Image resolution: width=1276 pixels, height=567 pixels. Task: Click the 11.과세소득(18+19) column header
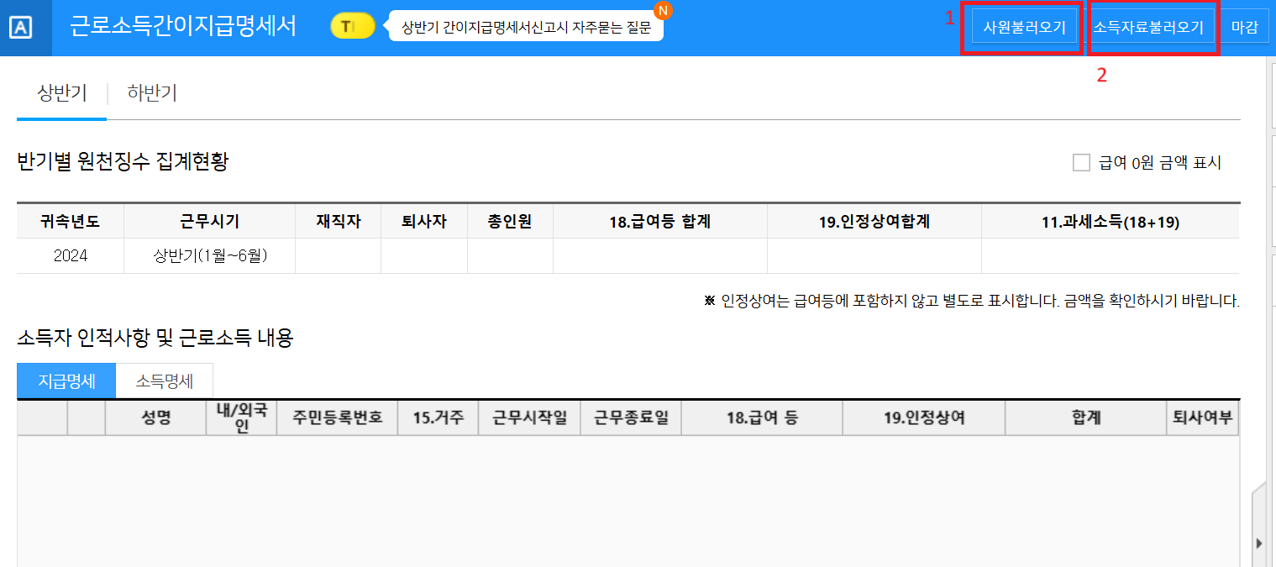pyautogui.click(x=1111, y=222)
